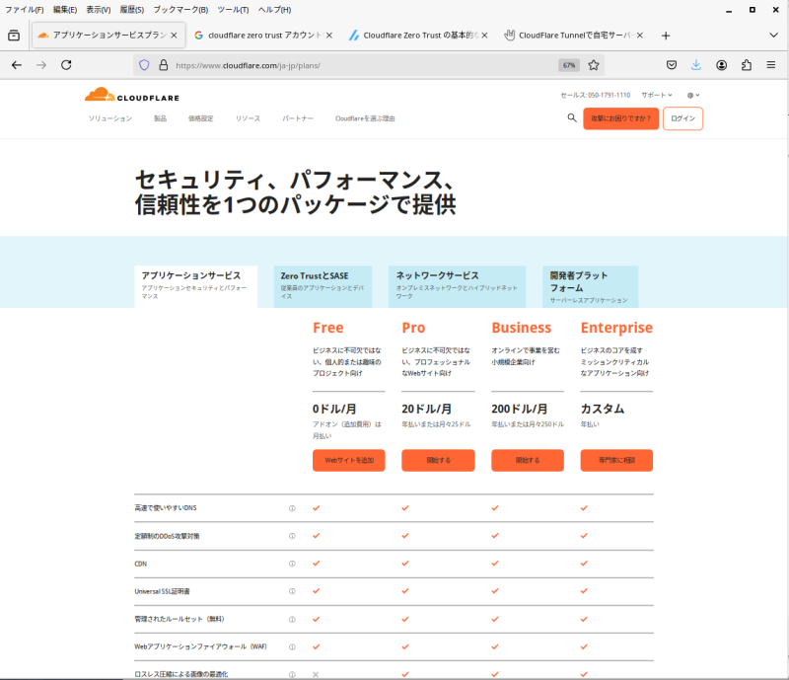Open the 履歴(S) menu
The image size is (789, 680).
coord(132,10)
